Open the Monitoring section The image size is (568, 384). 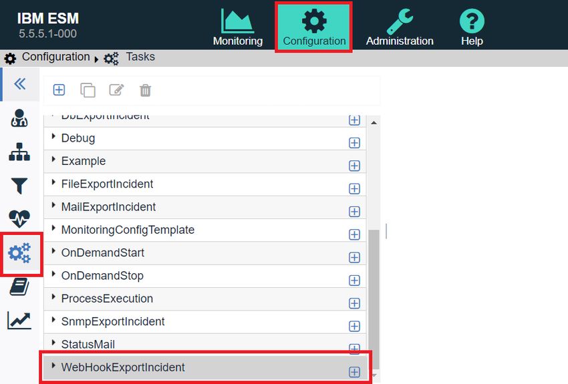(238, 27)
